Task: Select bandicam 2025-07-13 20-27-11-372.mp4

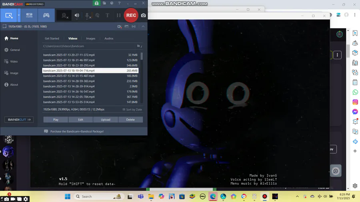Action: (x=90, y=55)
